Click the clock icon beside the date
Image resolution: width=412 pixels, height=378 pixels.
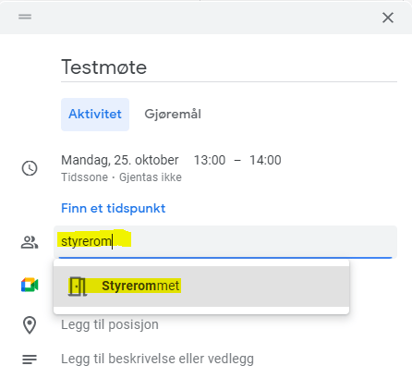(x=30, y=168)
